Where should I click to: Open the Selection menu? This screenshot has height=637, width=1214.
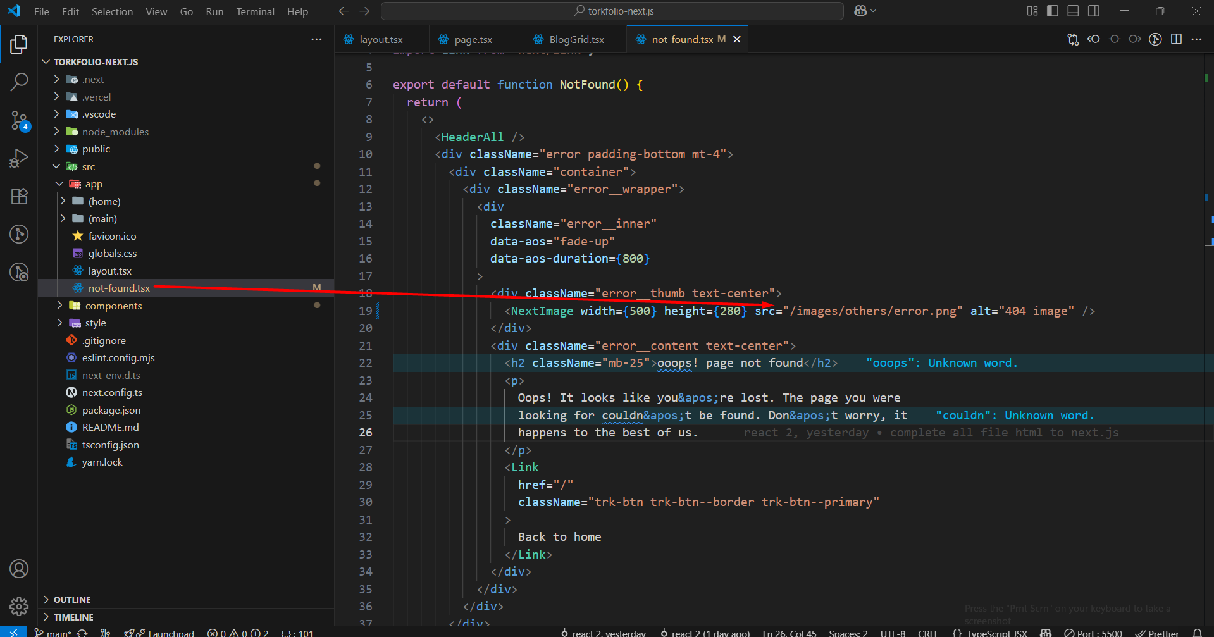pos(112,11)
